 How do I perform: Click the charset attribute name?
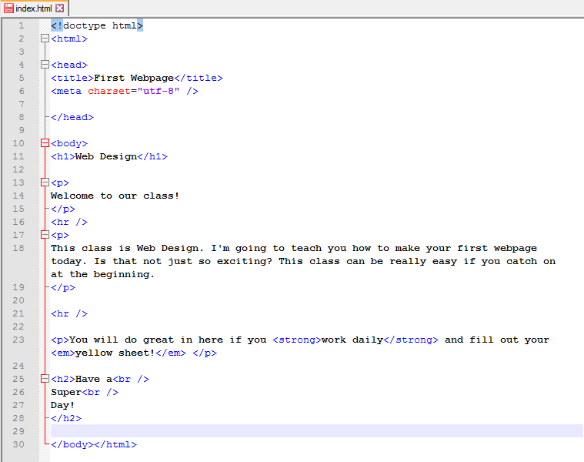[109, 91]
